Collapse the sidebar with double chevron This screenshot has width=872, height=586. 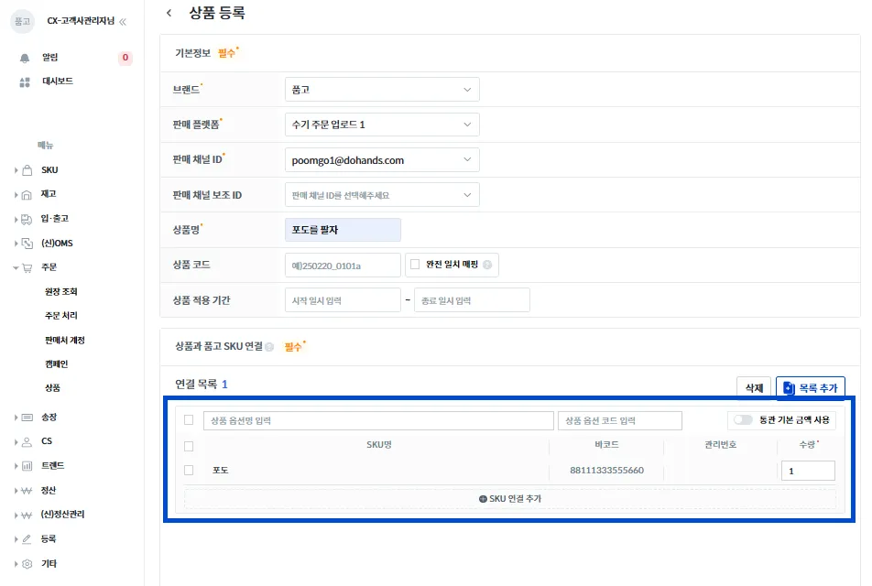[123, 22]
